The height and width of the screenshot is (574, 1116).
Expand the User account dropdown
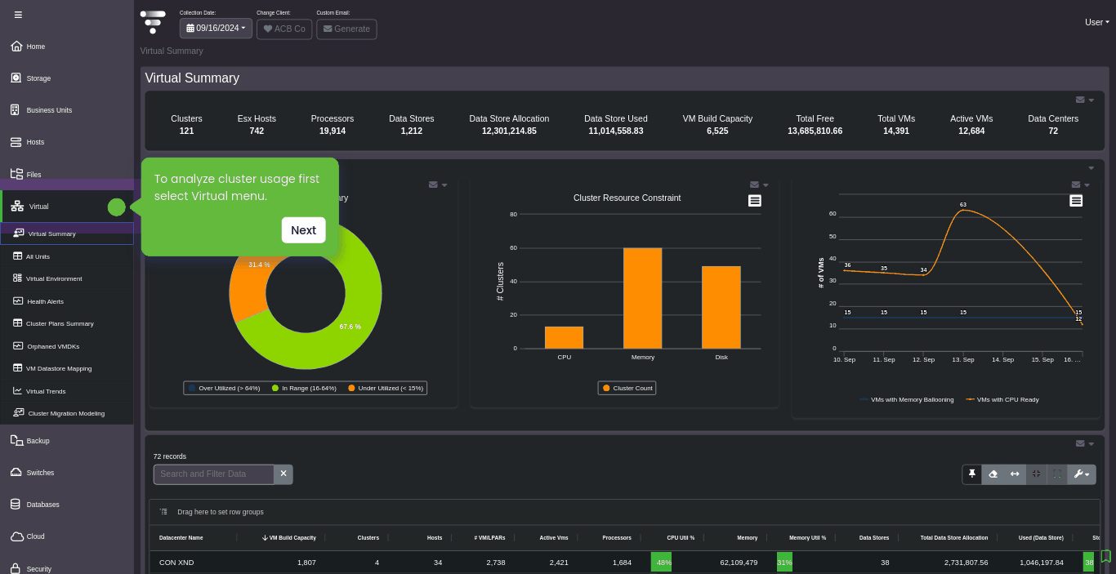[x=1096, y=22]
